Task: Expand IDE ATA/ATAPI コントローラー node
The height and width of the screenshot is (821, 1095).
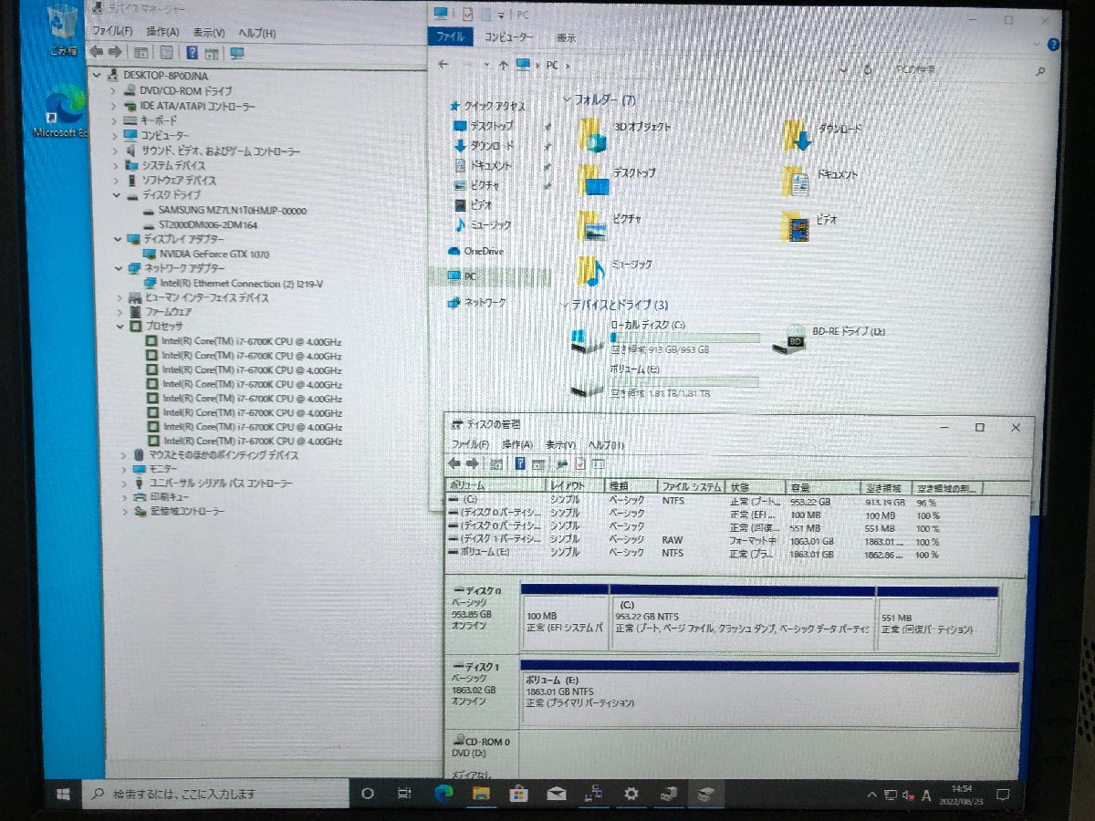Action: [x=114, y=106]
